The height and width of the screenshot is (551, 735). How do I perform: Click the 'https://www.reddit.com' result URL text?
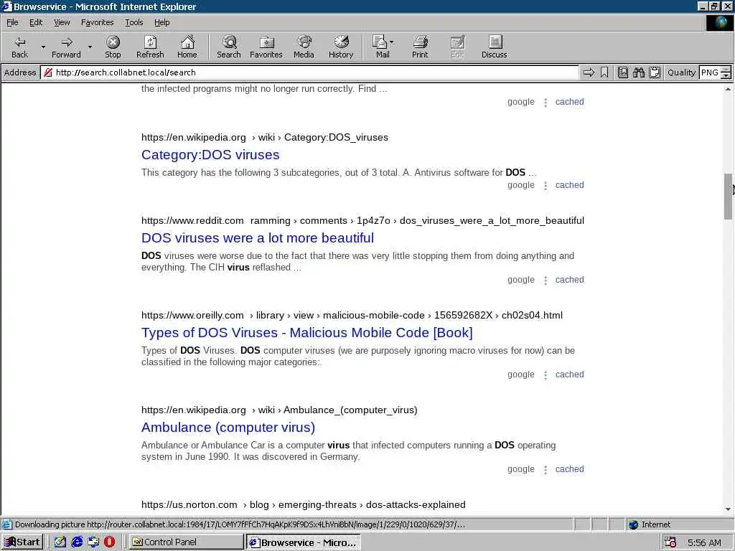192,221
